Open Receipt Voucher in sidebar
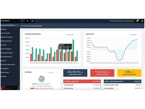Screen dimensions: 145x109 pyautogui.click(x=10, y=41)
